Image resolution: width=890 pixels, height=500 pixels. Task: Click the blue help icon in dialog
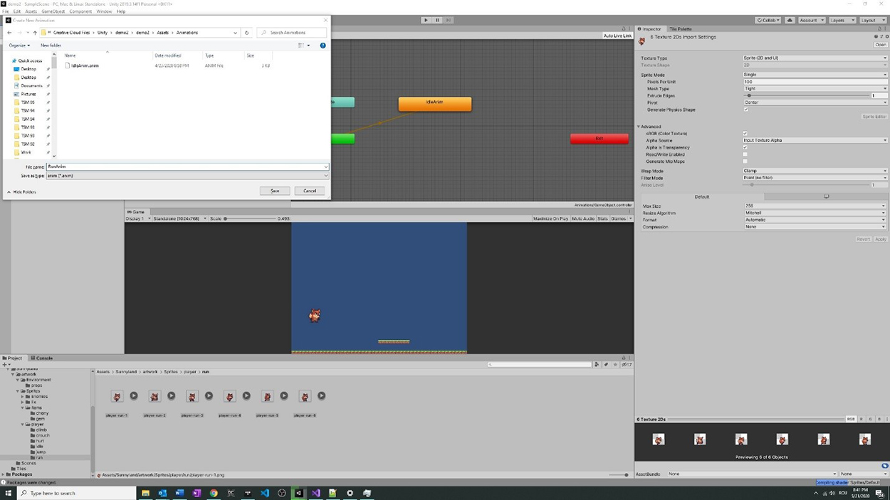(x=323, y=46)
